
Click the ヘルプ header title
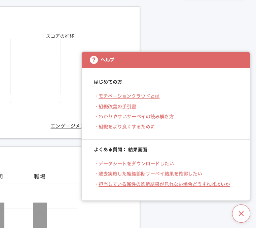107,60
